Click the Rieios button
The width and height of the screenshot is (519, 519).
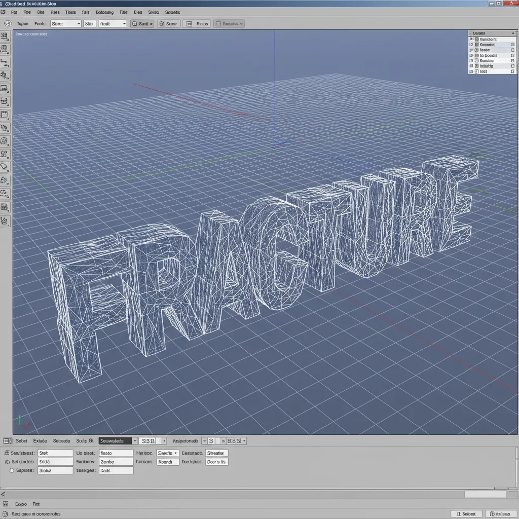click(196, 24)
